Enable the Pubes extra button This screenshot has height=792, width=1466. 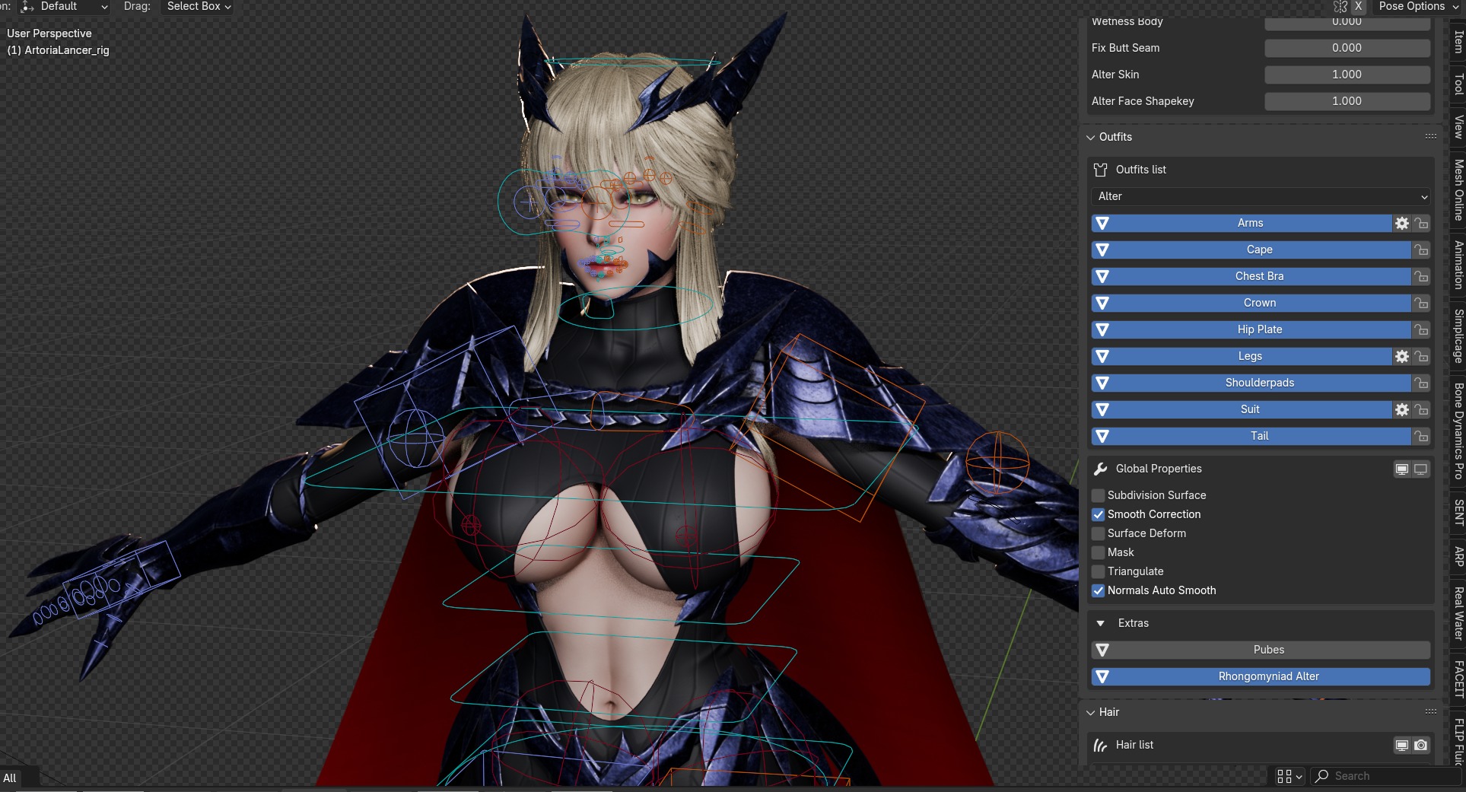click(1261, 650)
